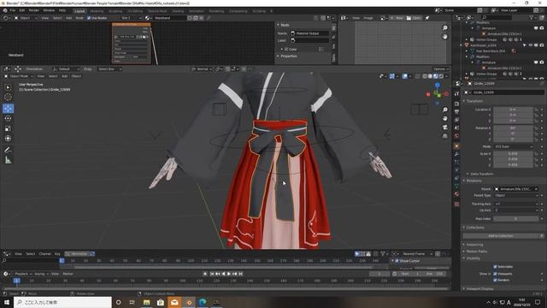The width and height of the screenshot is (547, 308).
Task: Toggle the viewport camera view icon
Action: click(445, 127)
